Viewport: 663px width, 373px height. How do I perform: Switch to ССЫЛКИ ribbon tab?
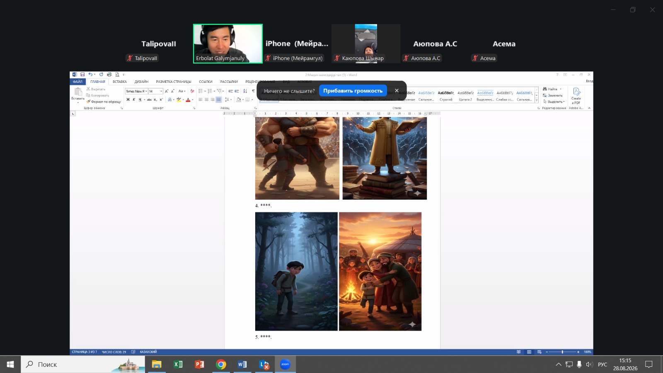click(206, 82)
